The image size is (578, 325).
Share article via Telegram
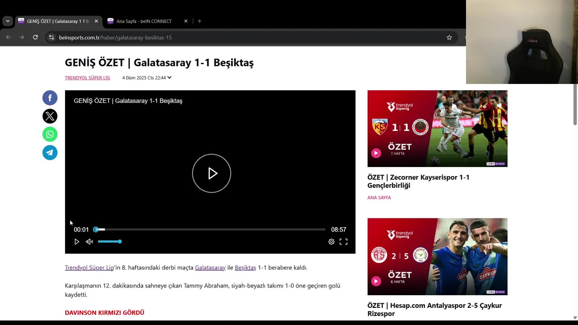coord(50,153)
